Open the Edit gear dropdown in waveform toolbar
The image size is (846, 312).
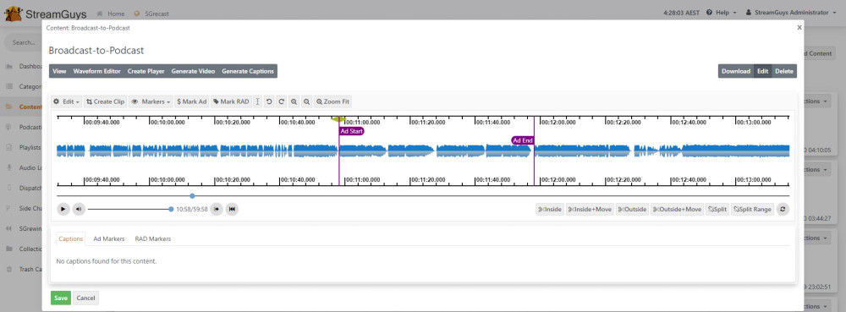66,101
